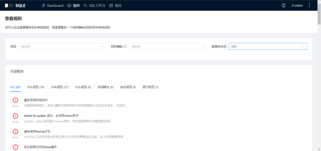Click the 规则 monitor icon
The width and height of the screenshot is (321, 151).
pos(69,6)
